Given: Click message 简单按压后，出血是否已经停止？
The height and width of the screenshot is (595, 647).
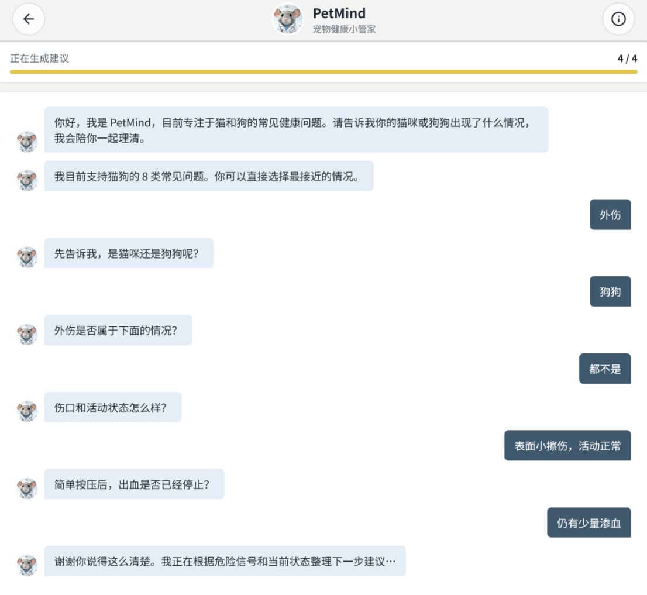Looking at the screenshot, I should [x=134, y=484].
